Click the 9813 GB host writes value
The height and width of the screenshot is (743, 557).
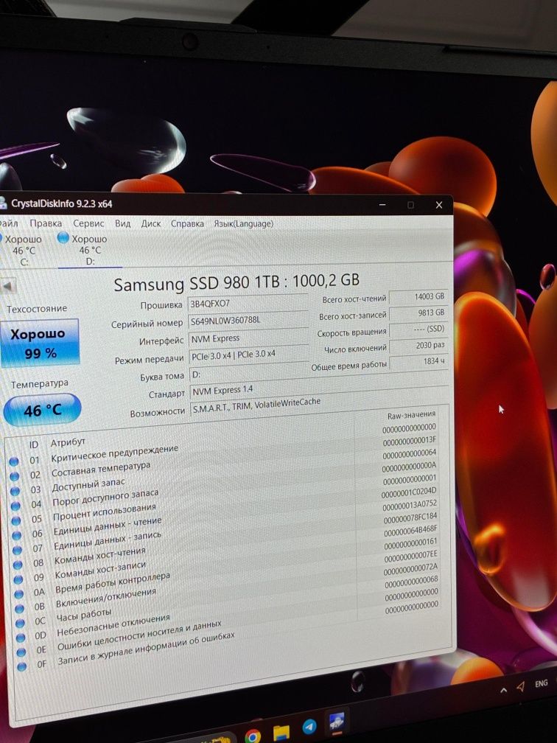pyautogui.click(x=418, y=313)
